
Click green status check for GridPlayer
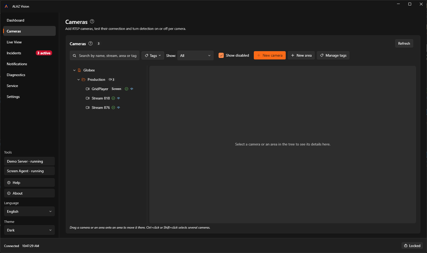(x=127, y=89)
